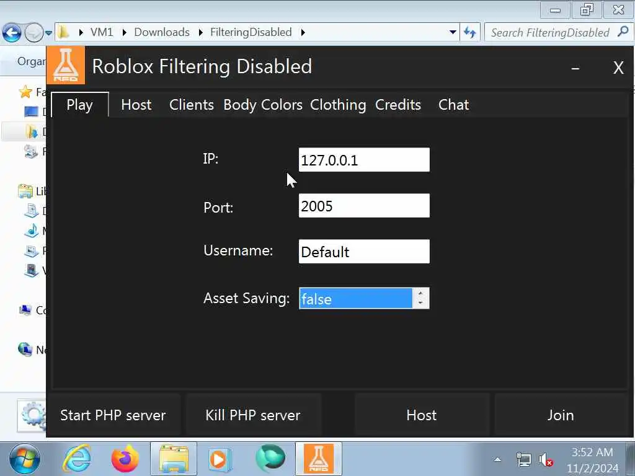Open the Clients tab
The image size is (635, 476).
[x=191, y=105]
